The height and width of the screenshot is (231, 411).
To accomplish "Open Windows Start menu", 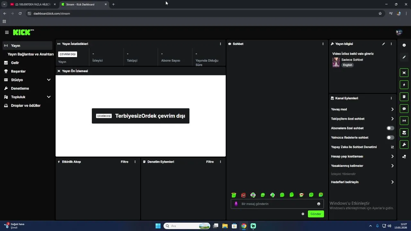I will (x=158, y=226).
